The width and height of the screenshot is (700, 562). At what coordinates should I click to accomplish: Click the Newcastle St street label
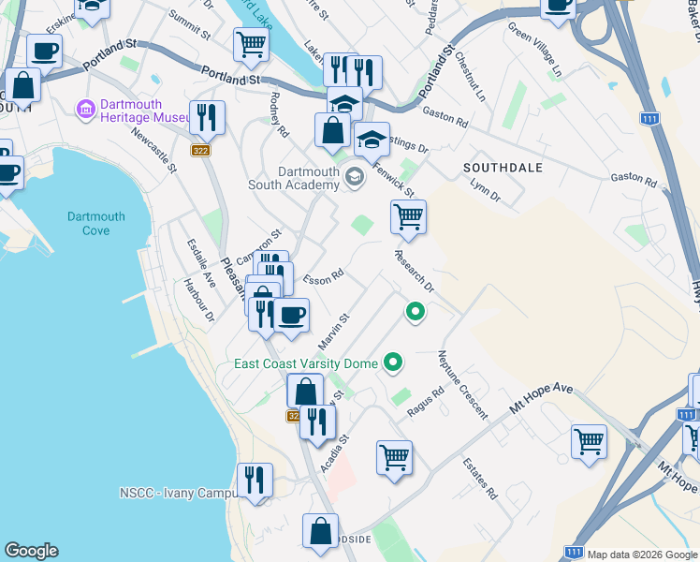click(154, 150)
